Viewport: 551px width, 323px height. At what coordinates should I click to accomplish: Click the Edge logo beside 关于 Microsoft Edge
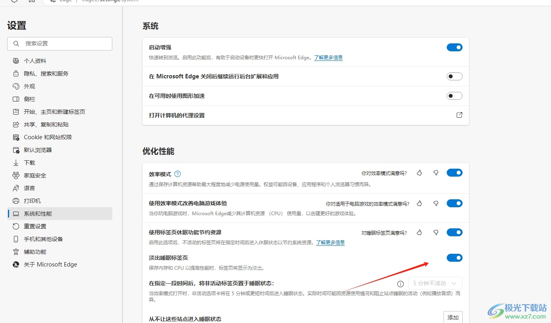point(16,265)
